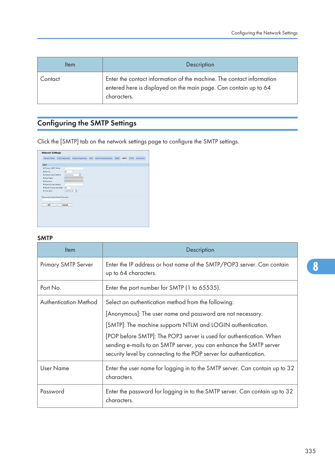Click the chapter 8 side tab
Screen dimensions: 335x476
click(x=321, y=266)
